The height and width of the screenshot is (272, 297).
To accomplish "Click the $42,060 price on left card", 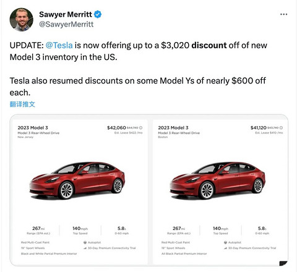I will [116, 128].
